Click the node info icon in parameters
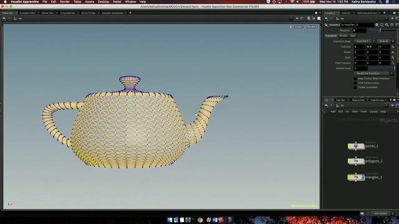399x224 pixels. (392, 25)
